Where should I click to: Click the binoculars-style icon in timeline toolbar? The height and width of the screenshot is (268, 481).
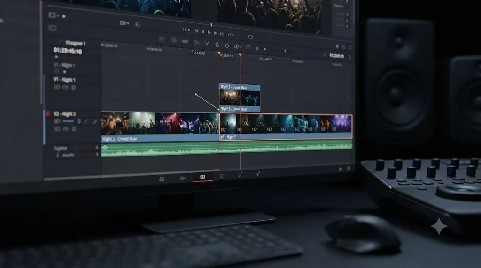pos(196,43)
